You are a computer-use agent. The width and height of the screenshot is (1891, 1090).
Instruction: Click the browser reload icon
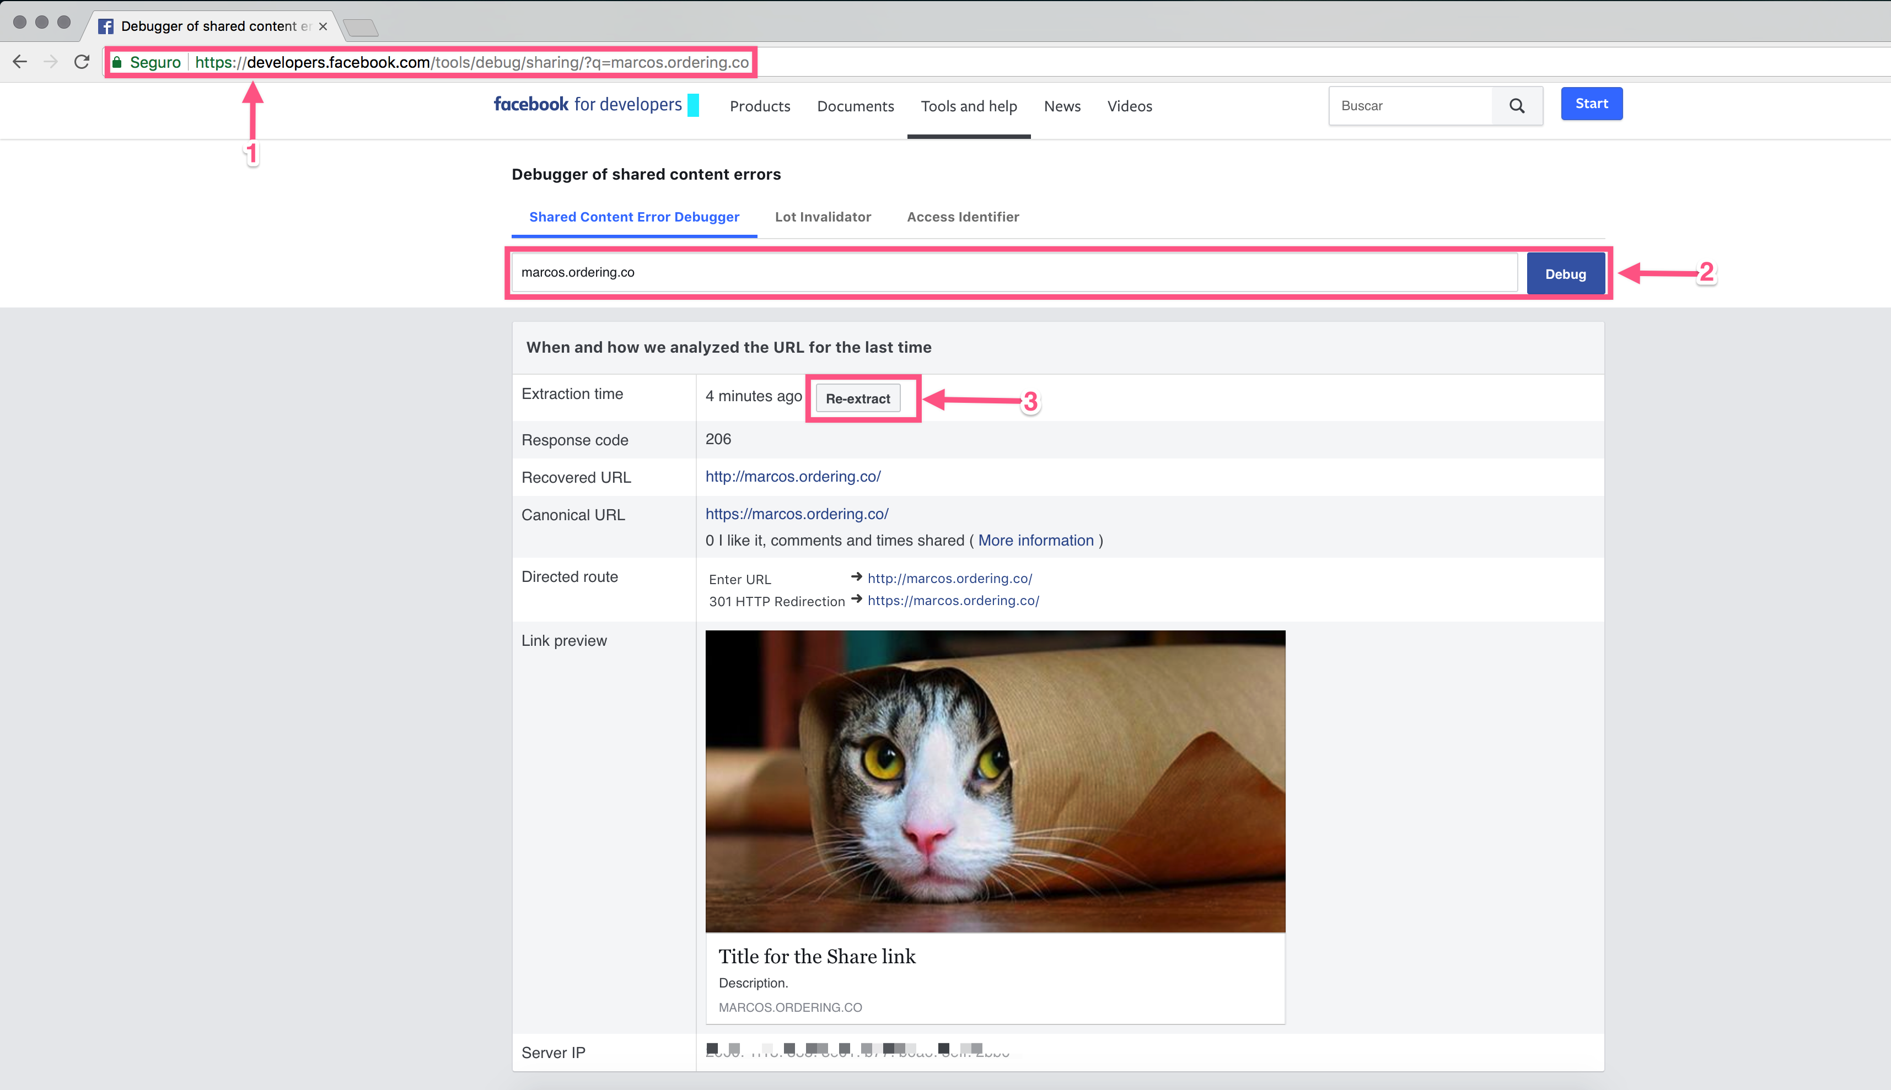coord(82,62)
